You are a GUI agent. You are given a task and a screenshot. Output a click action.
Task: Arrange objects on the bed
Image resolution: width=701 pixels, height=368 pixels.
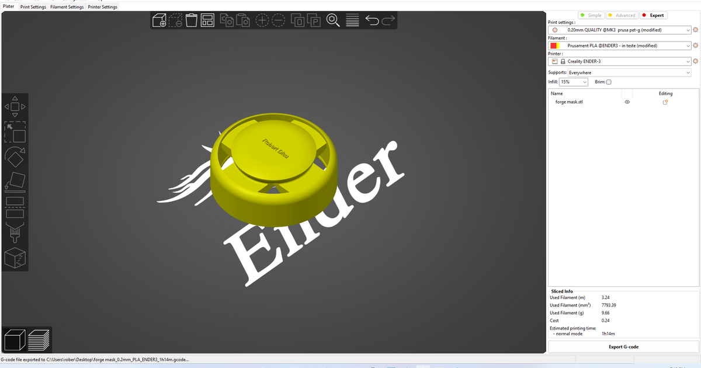207,21
